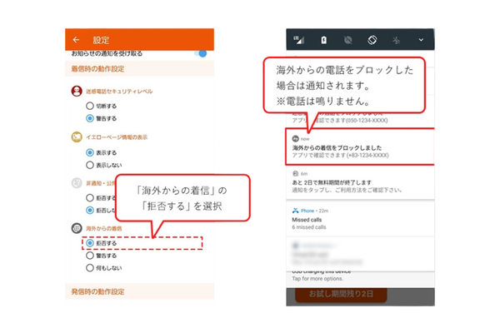Tap the あと2日で無料期間が終了します notification

360,185
